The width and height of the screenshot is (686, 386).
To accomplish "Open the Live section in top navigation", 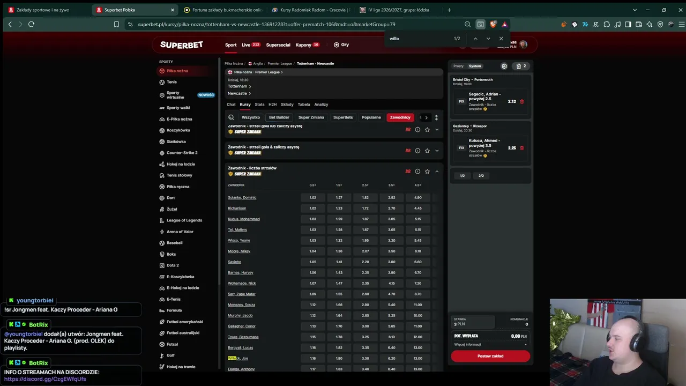I will [x=251, y=45].
